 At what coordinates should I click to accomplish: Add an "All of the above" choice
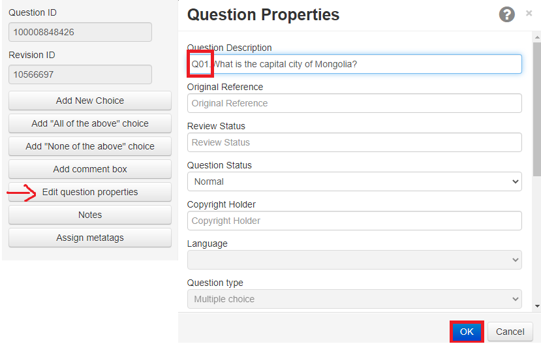[90, 123]
